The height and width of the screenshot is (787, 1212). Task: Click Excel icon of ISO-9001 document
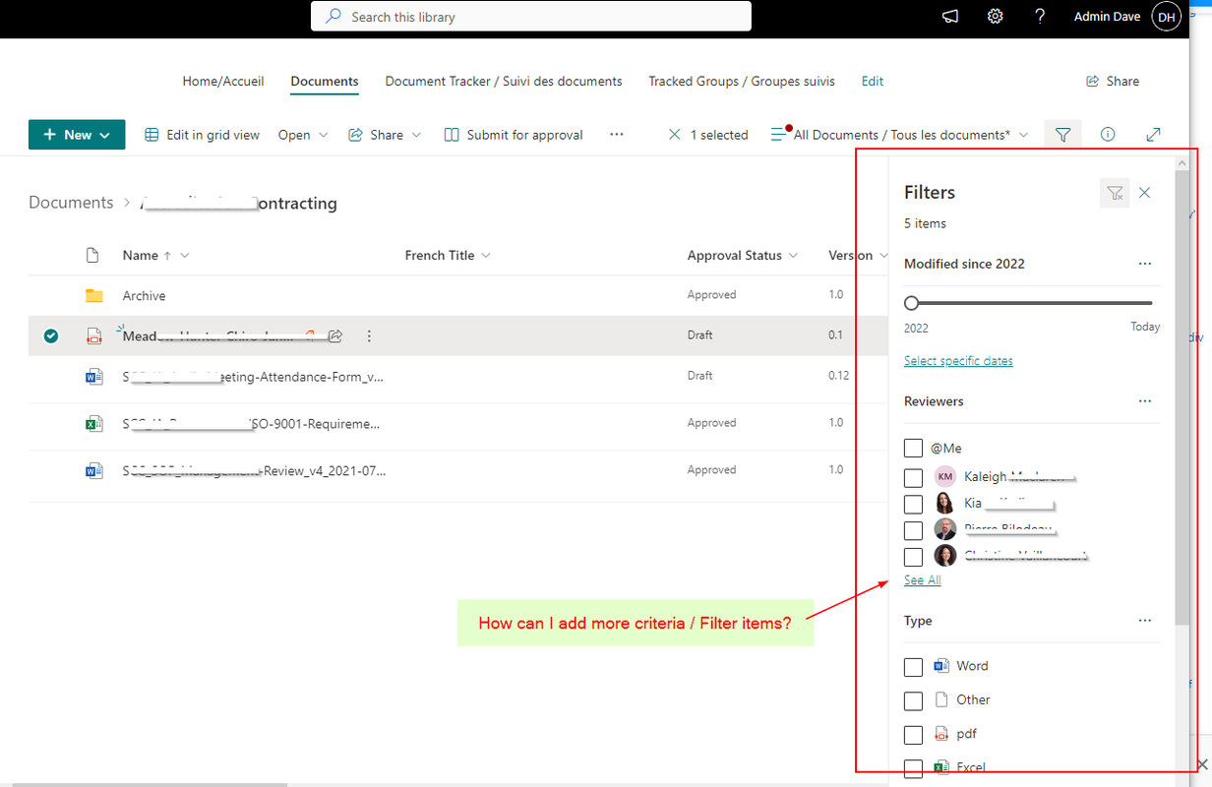(93, 424)
